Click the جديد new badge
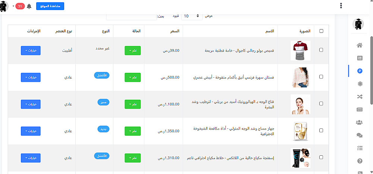The image size is (373, 174). (x=104, y=129)
